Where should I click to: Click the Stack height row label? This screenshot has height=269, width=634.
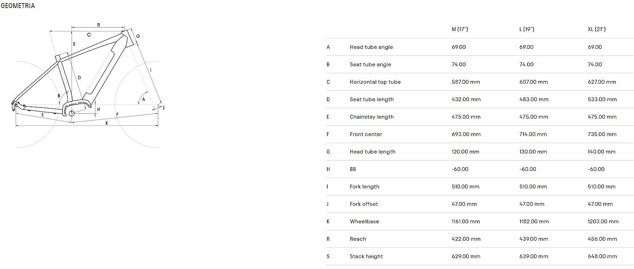366,256
